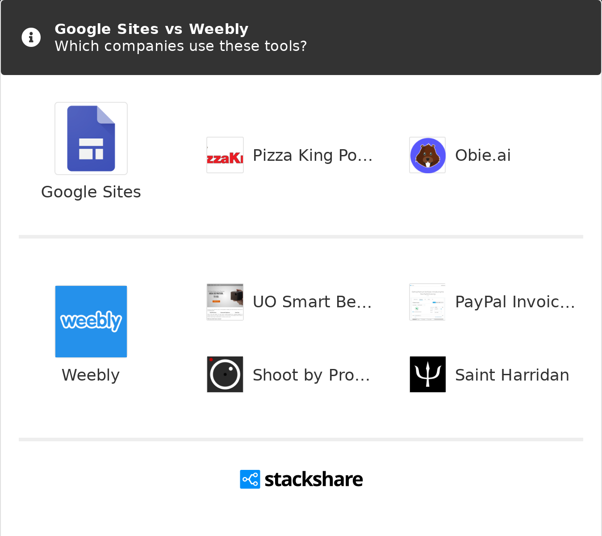Screen dimensions: 602x536
Task: Open the PayPal Invoicing screenshot thumbnail
Action: click(x=427, y=302)
